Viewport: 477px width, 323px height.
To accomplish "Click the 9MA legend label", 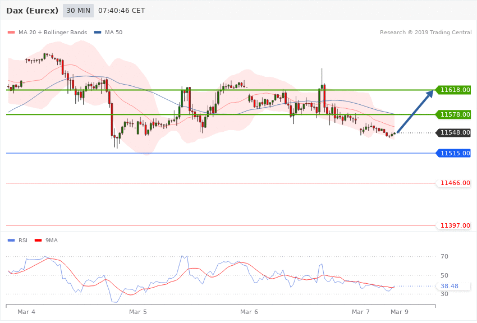I will 52,241.
